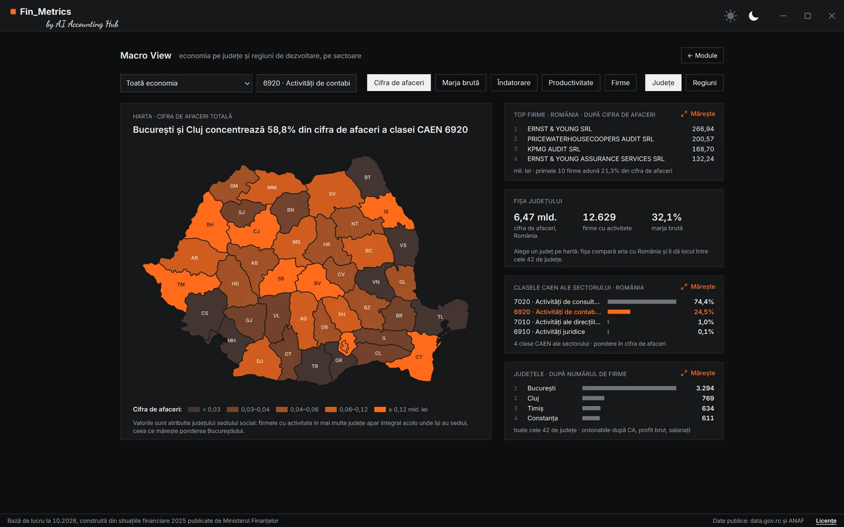Open the Toată economia sector dropdown
This screenshot has width=844, height=527.
tap(186, 83)
